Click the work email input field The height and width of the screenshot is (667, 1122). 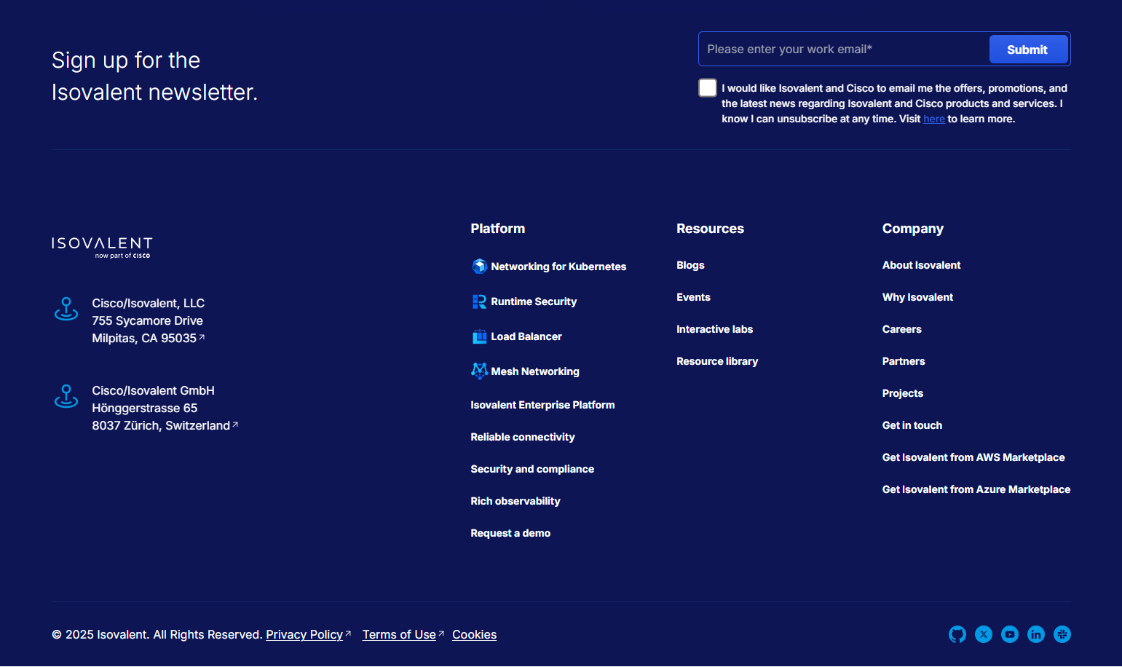tap(837, 49)
